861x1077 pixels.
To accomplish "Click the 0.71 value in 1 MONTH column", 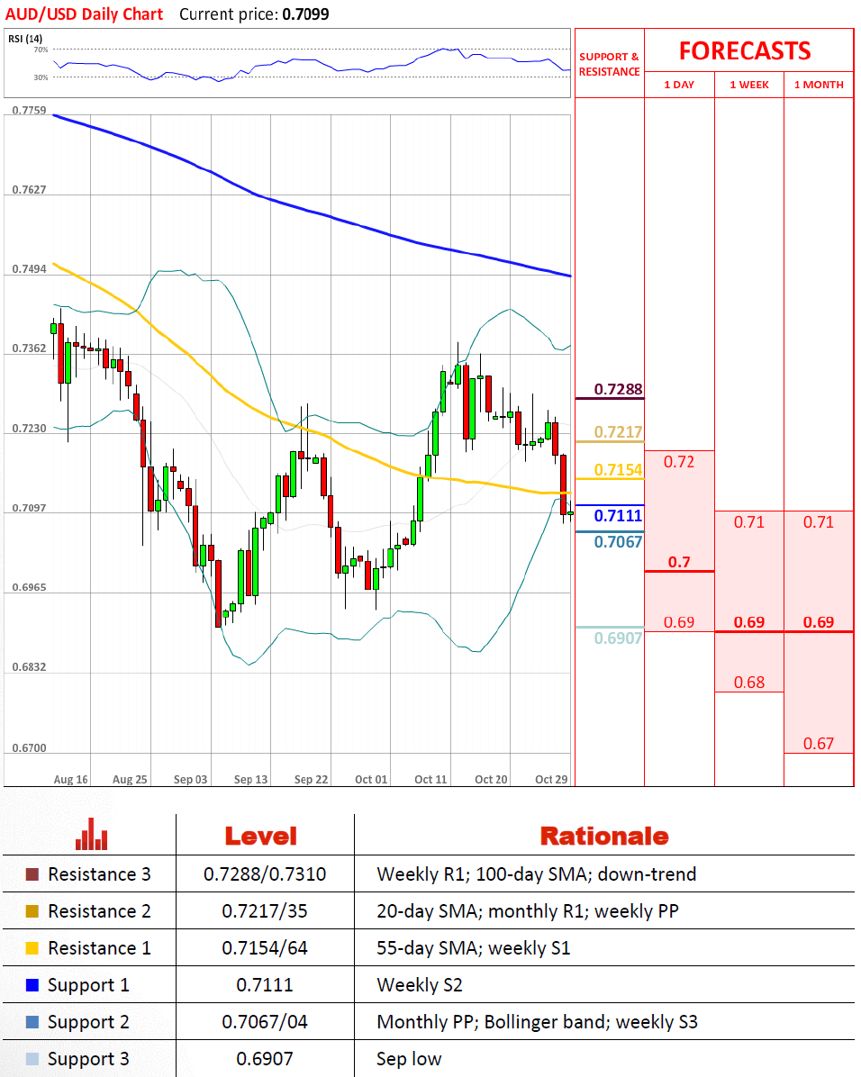I will (x=819, y=522).
